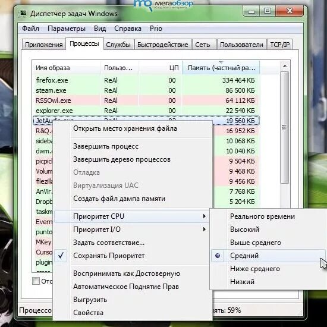Viewport: 327px width, 327px height.
Task: Open the Файл menu
Action: pos(31,29)
